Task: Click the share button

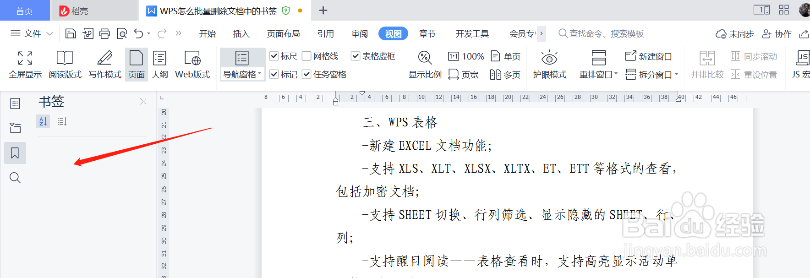Action: click(804, 34)
